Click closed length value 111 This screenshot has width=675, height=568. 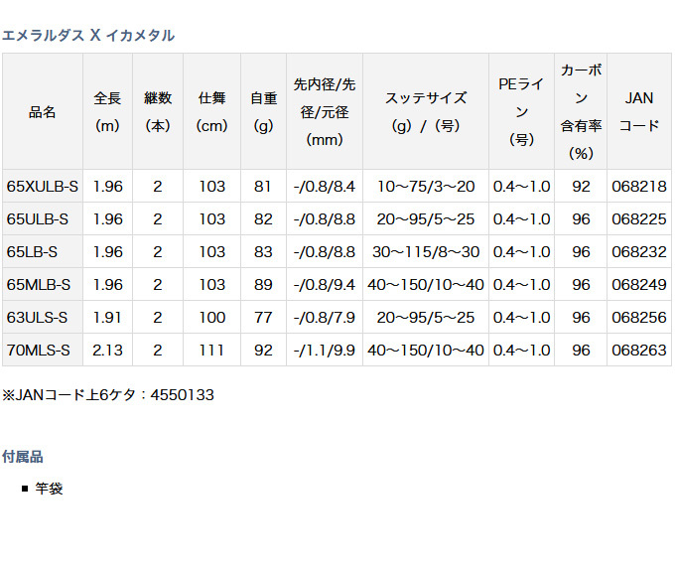(211, 351)
